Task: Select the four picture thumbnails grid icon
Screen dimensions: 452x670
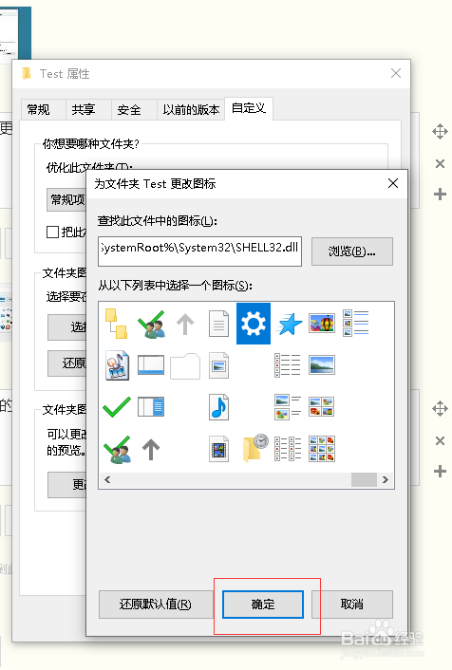Action: (322, 407)
